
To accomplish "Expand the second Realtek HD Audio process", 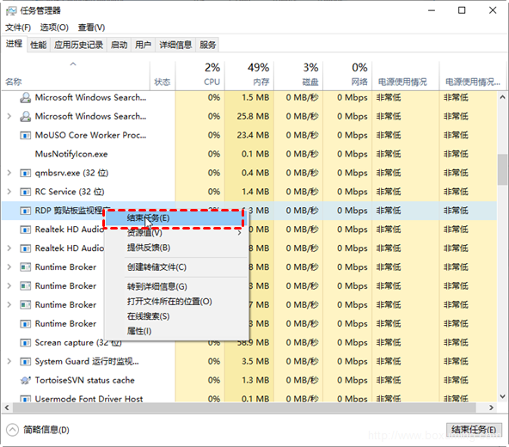I will (9, 248).
